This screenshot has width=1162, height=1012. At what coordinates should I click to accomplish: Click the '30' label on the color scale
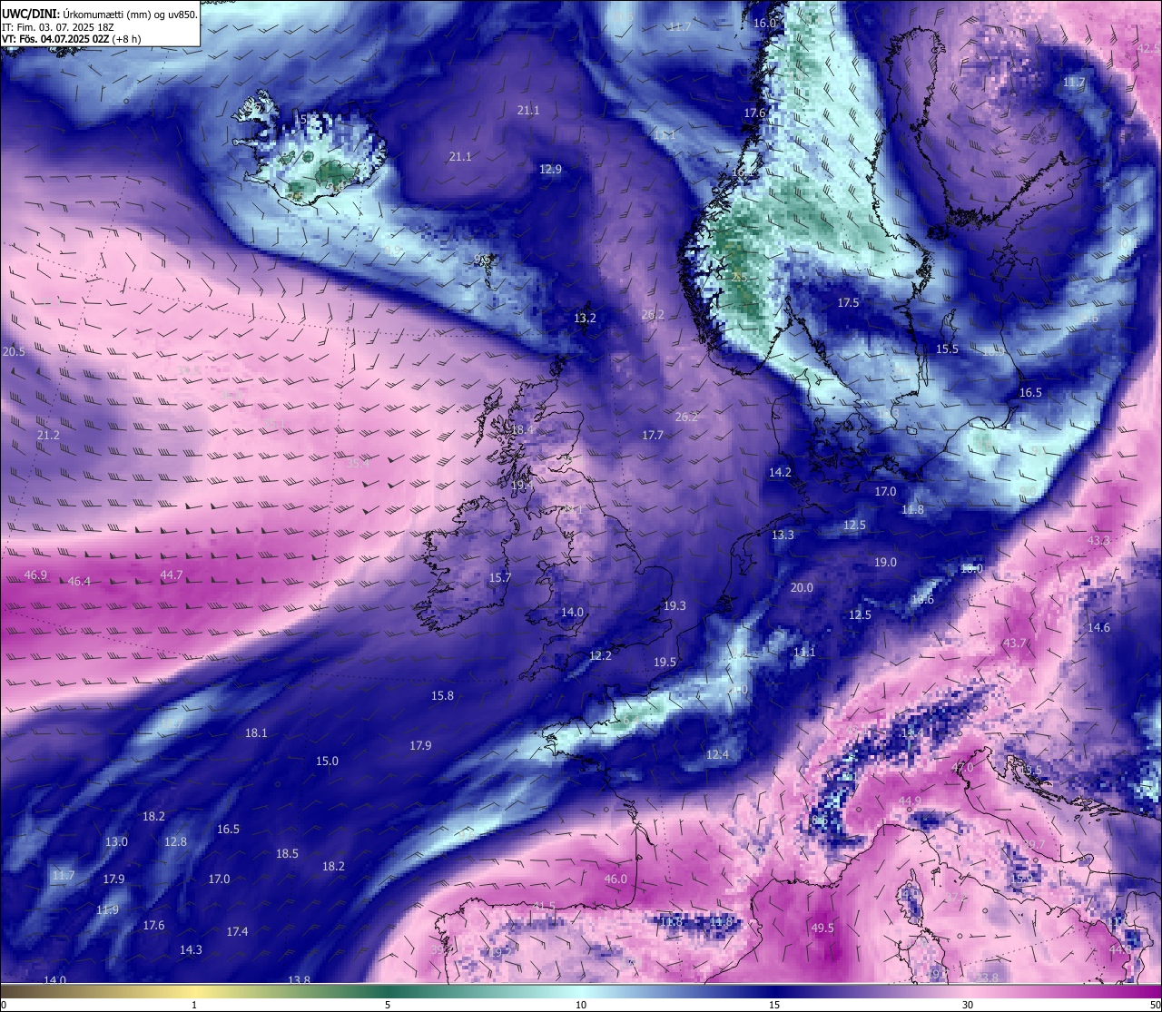(x=968, y=1005)
